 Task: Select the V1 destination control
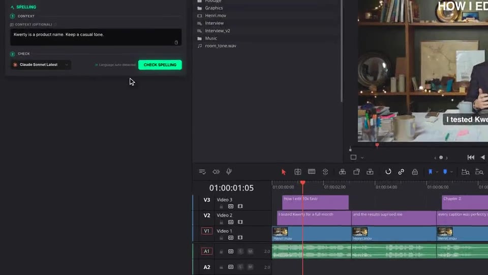[x=207, y=231]
